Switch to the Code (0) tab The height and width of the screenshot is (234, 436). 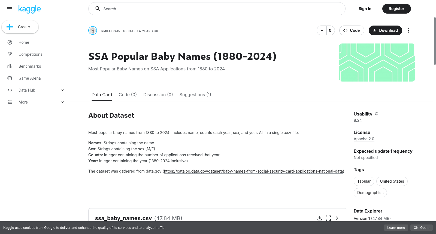tap(128, 95)
